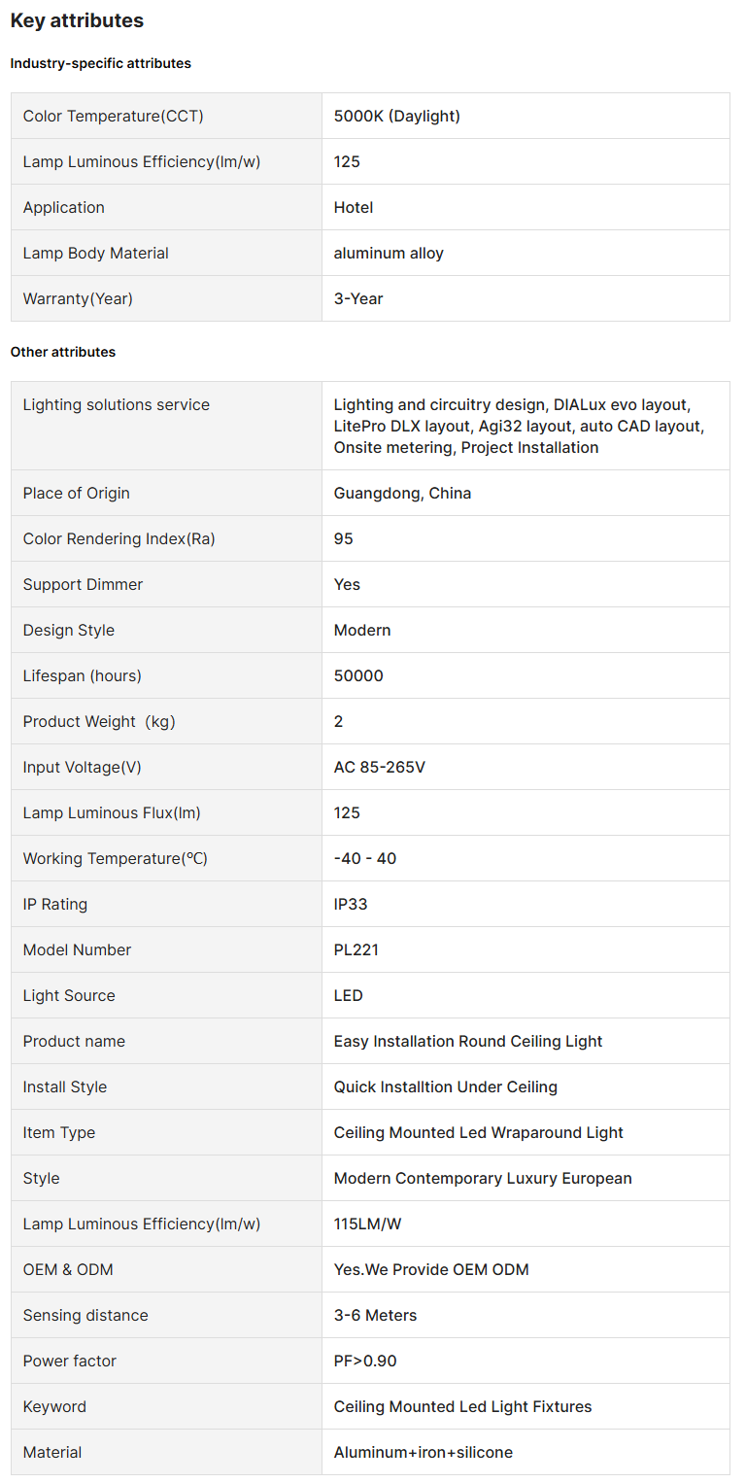Click the 3-Year warranty value
The width and height of the screenshot is (746, 1483).
pyautogui.click(x=358, y=298)
